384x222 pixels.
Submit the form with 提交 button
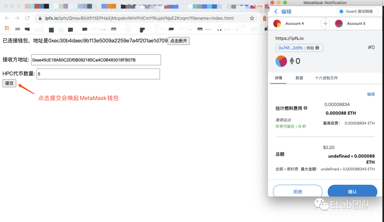coord(9,83)
